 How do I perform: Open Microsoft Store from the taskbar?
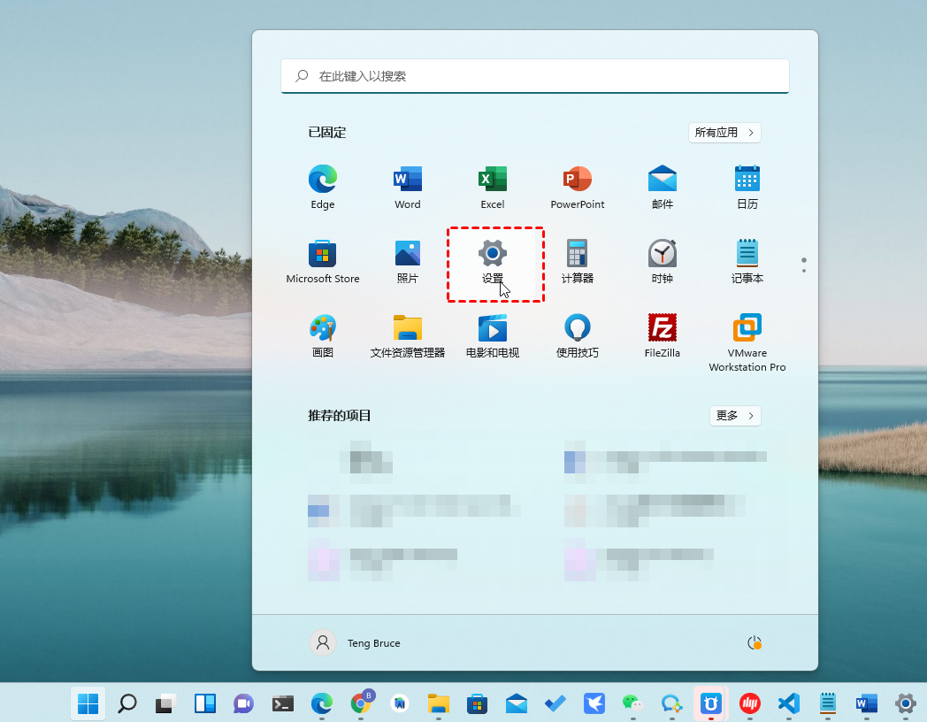tap(477, 703)
